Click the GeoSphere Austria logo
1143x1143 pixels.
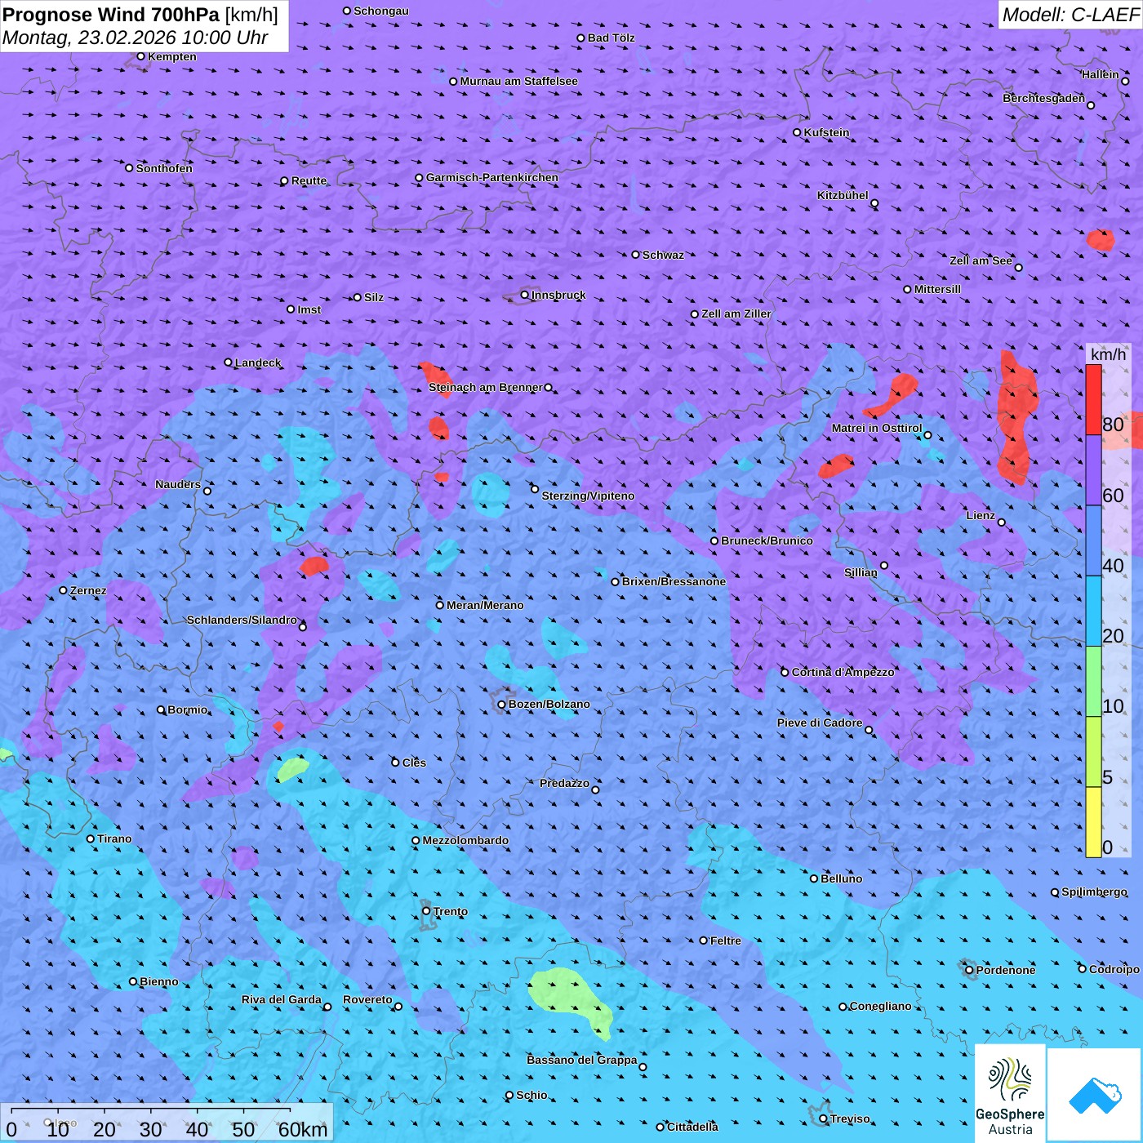(1010, 1093)
